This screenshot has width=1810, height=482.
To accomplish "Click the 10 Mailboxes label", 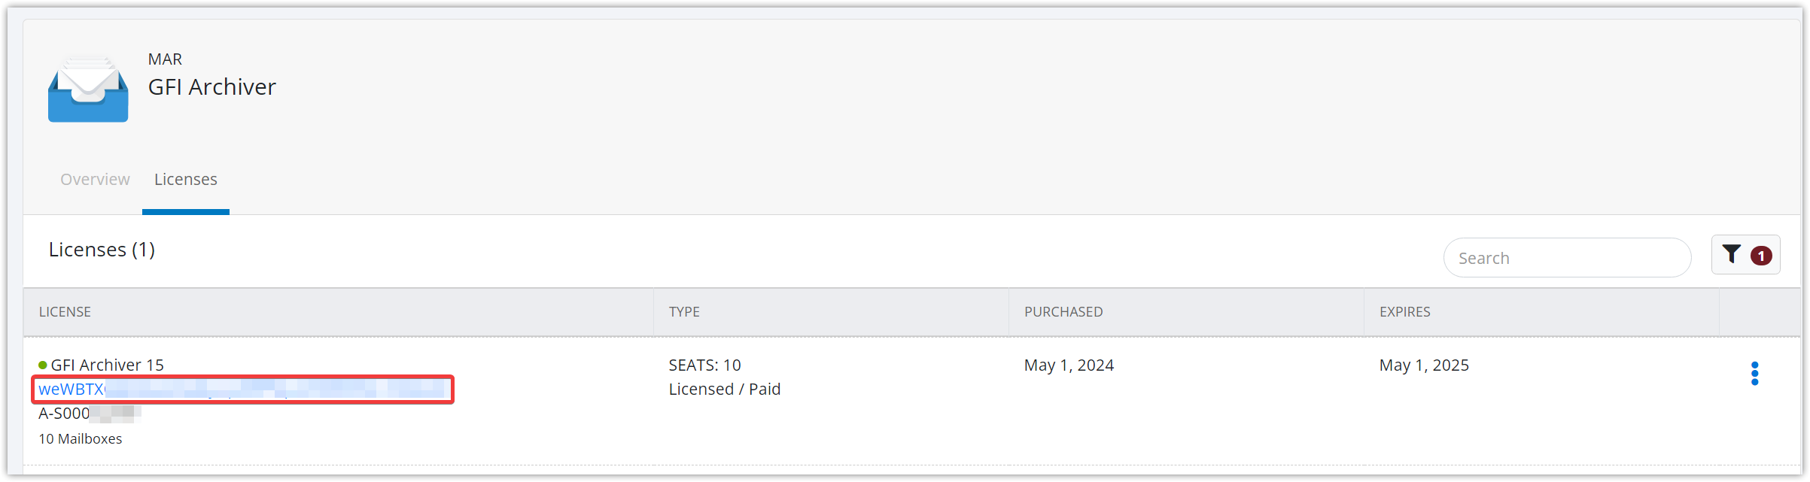I will pos(81,439).
